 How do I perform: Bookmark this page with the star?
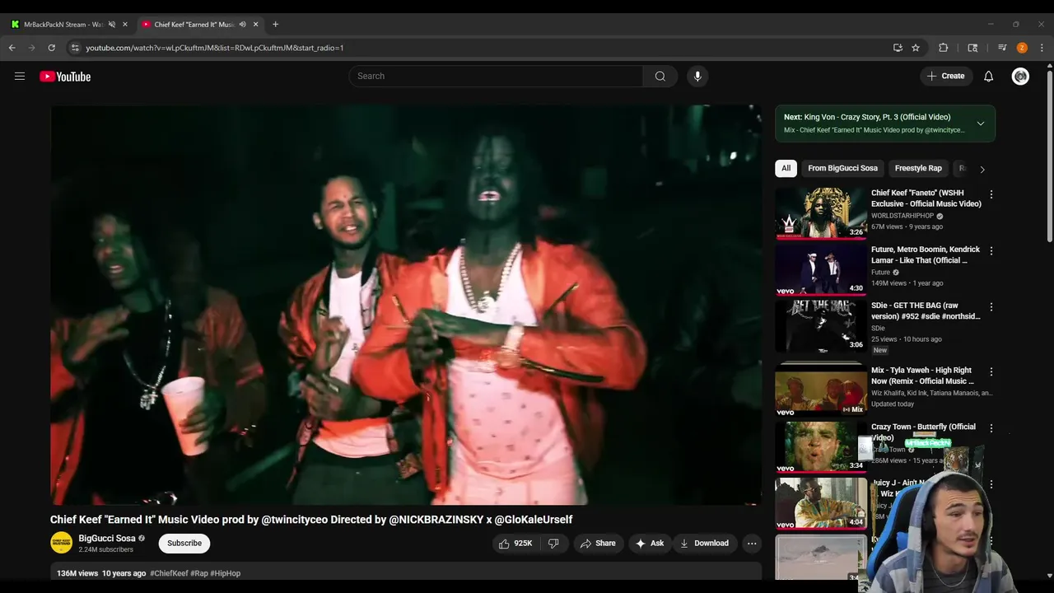pos(916,48)
